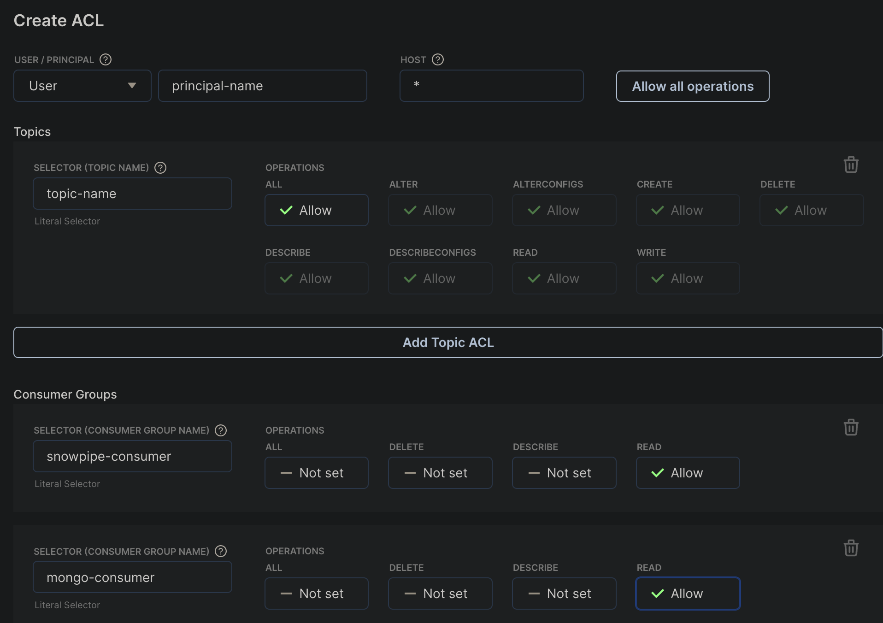Click the snowpipe-consumer group name field
This screenshot has width=883, height=623.
click(132, 456)
